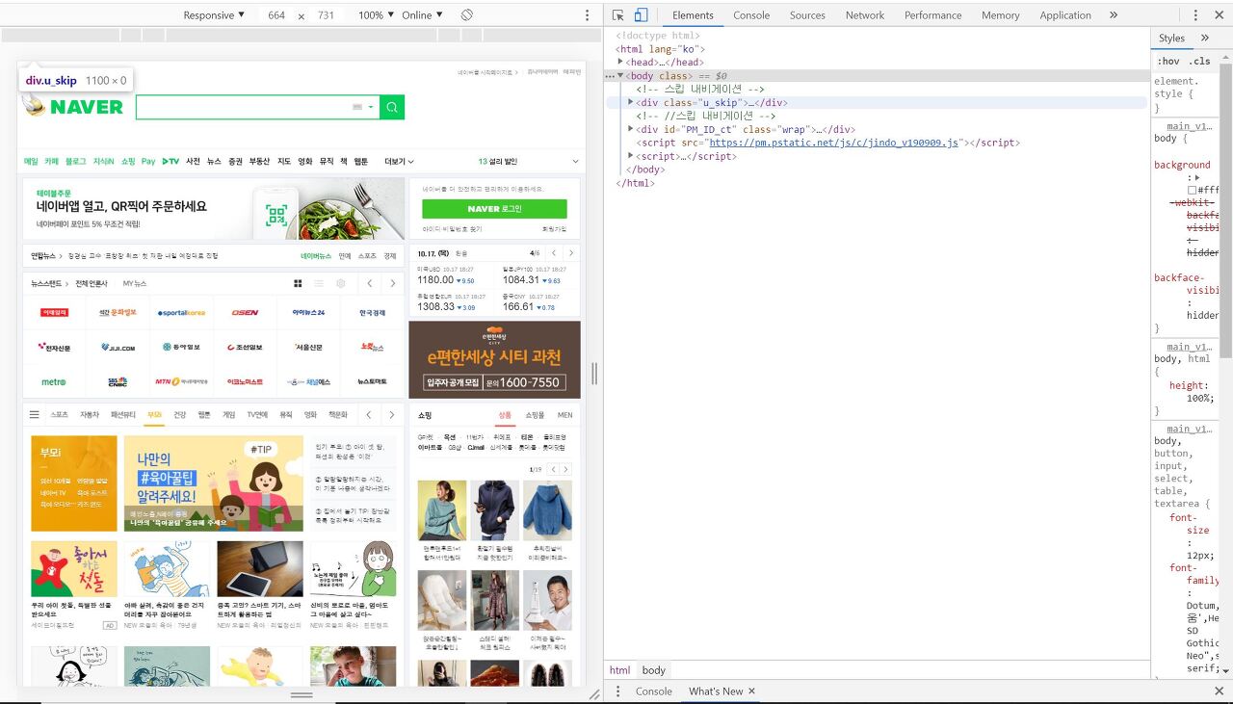Open DevTools customize three-dot menu
1233x704 pixels.
(1196, 14)
